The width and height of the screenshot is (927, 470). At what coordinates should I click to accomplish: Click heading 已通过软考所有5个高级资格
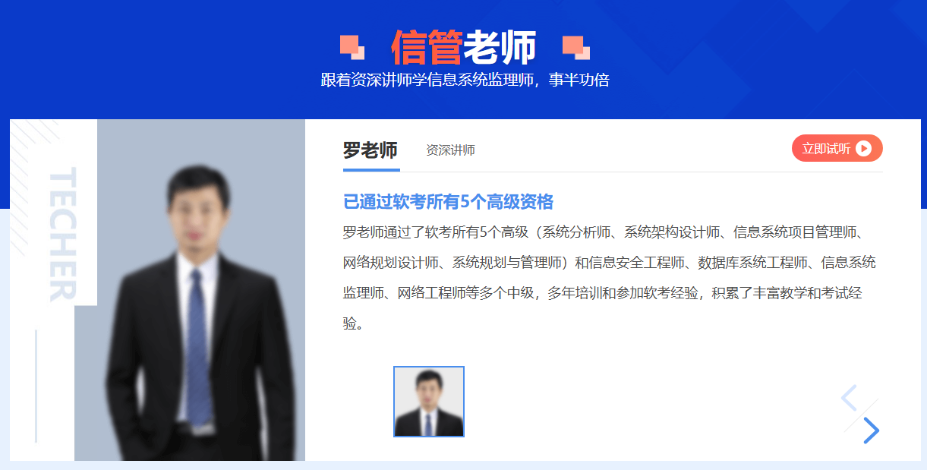click(449, 202)
